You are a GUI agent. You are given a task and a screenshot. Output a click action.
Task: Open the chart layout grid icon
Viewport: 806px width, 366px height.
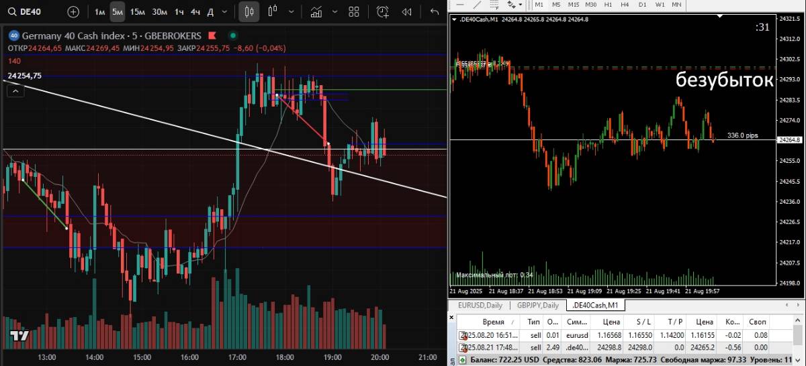click(x=354, y=11)
